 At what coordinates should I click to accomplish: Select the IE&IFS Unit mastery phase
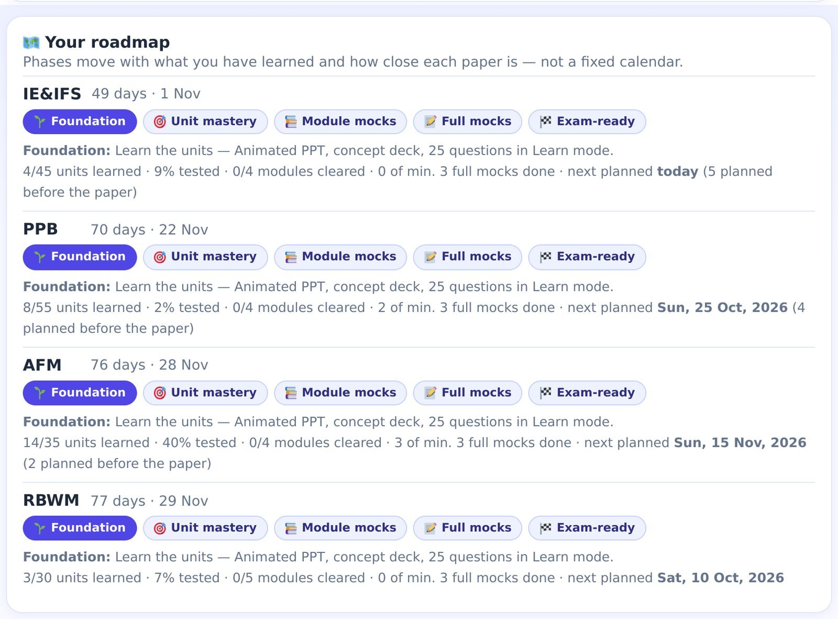(x=205, y=122)
